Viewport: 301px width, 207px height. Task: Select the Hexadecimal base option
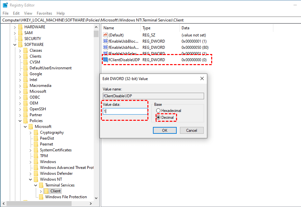(158, 111)
